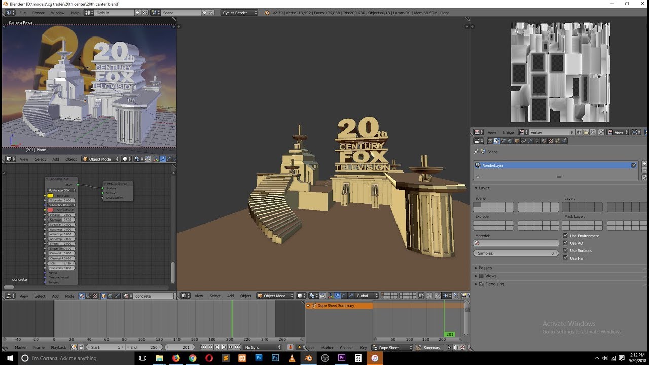Open the Modifiers wrench properties tab
The image size is (649, 365).
pos(530,140)
